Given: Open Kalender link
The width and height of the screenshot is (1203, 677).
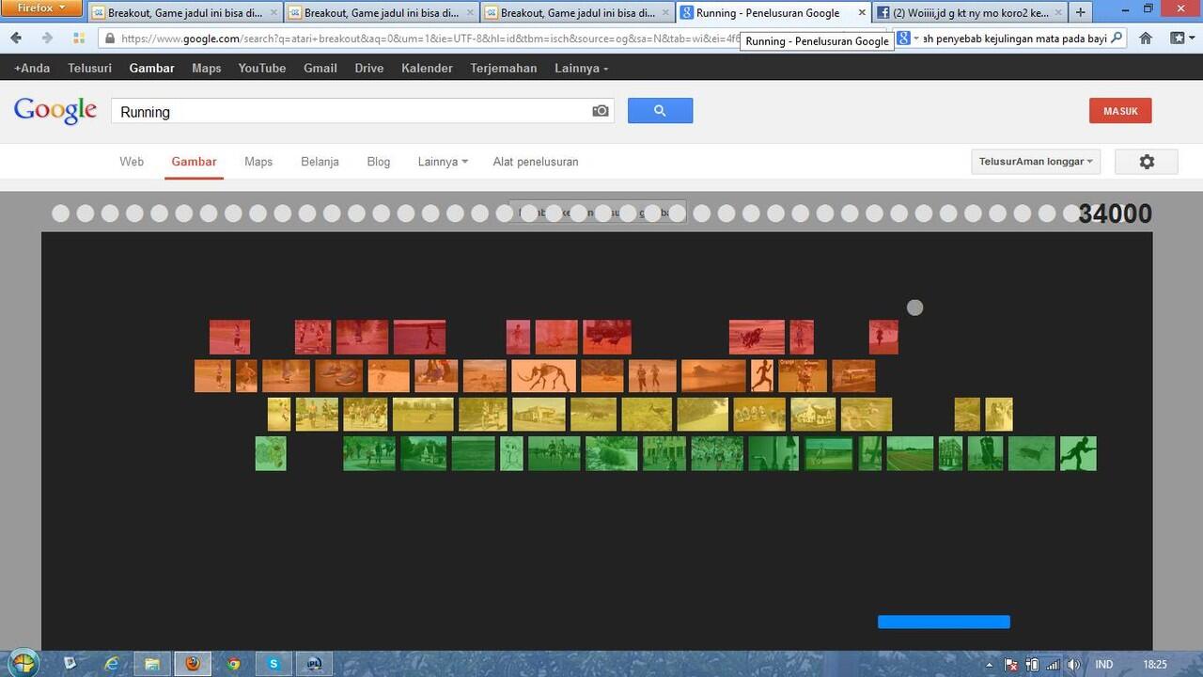Looking at the screenshot, I should pos(427,69).
